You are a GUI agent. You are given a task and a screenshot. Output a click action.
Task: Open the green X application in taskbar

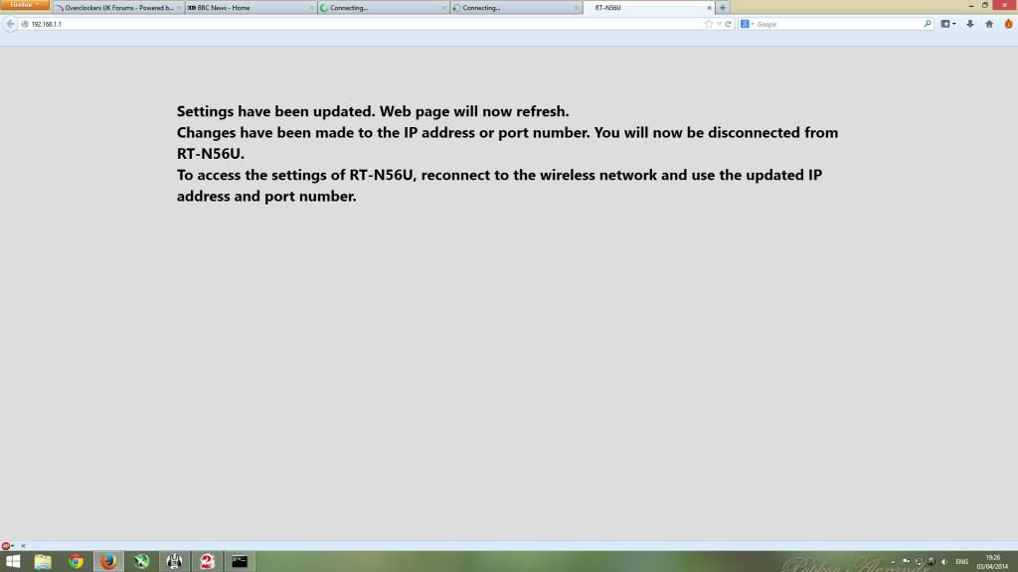tap(141, 561)
